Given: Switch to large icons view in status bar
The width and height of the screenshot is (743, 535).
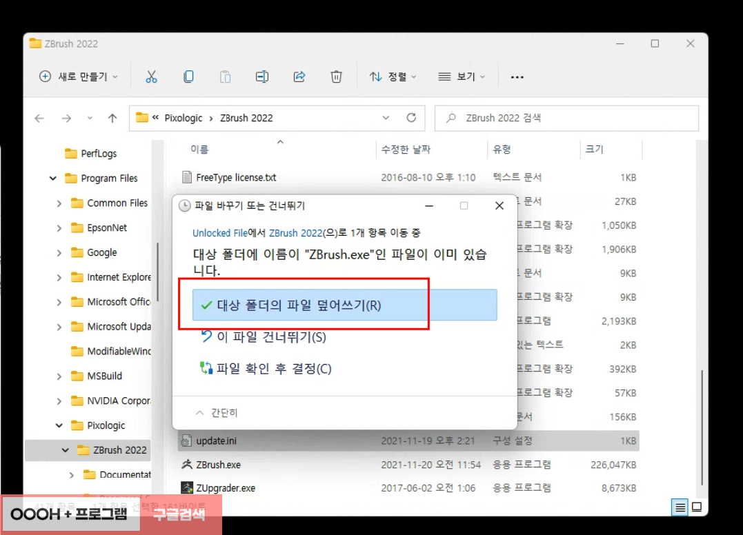Looking at the screenshot, I should pyautogui.click(x=697, y=507).
